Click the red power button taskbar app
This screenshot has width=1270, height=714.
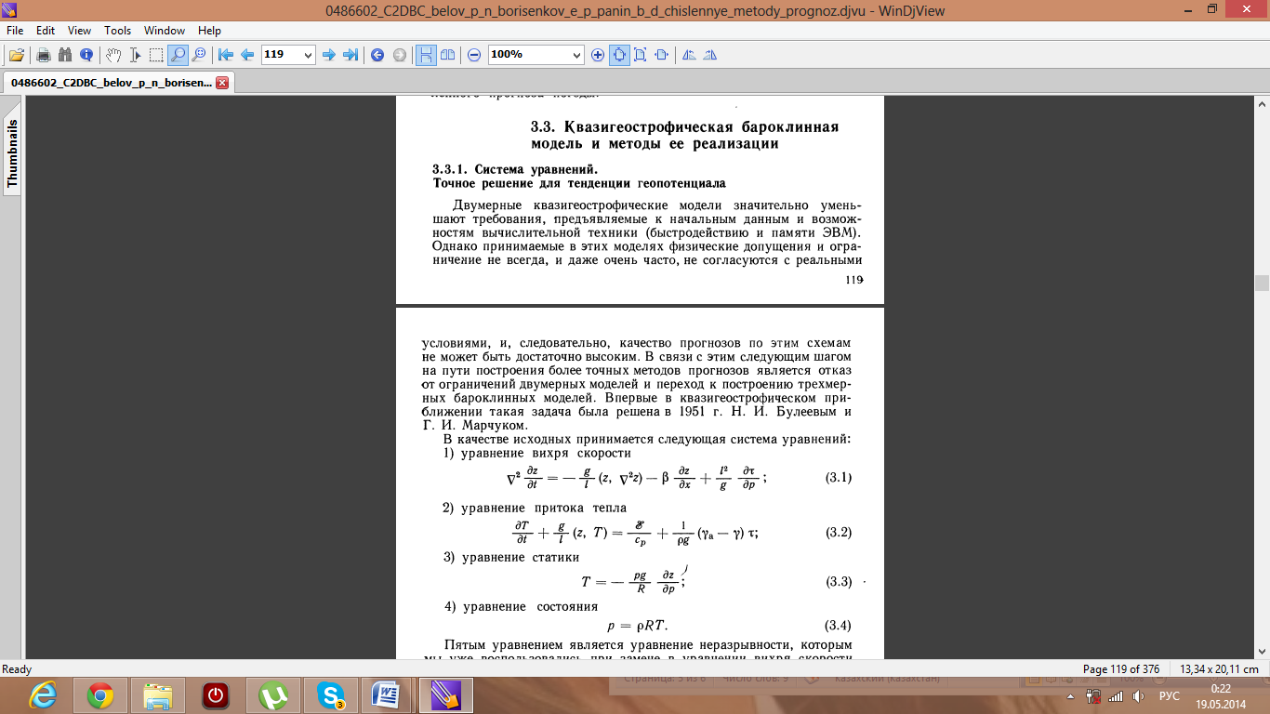(x=216, y=695)
